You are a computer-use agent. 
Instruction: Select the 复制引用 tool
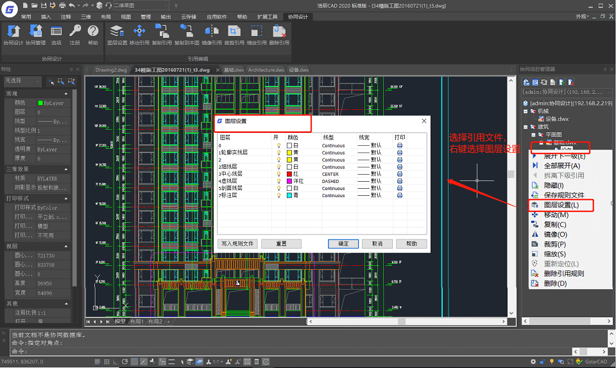pyautogui.click(x=162, y=35)
